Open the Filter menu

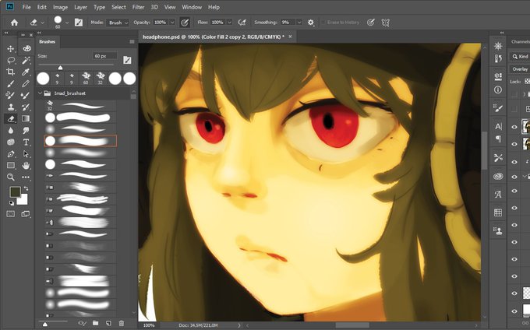coord(138,7)
